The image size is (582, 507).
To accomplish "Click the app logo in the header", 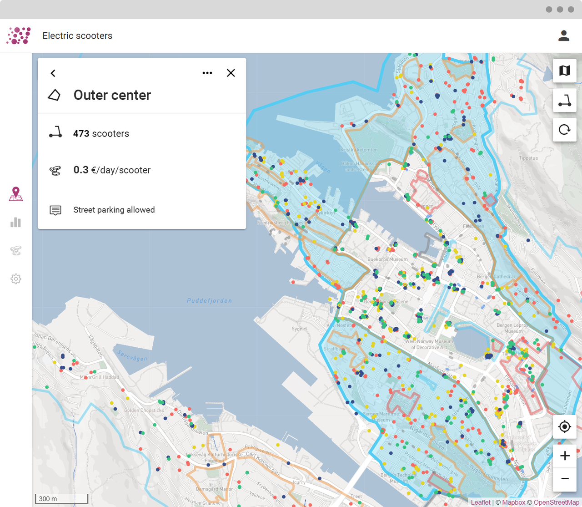I will (x=19, y=35).
